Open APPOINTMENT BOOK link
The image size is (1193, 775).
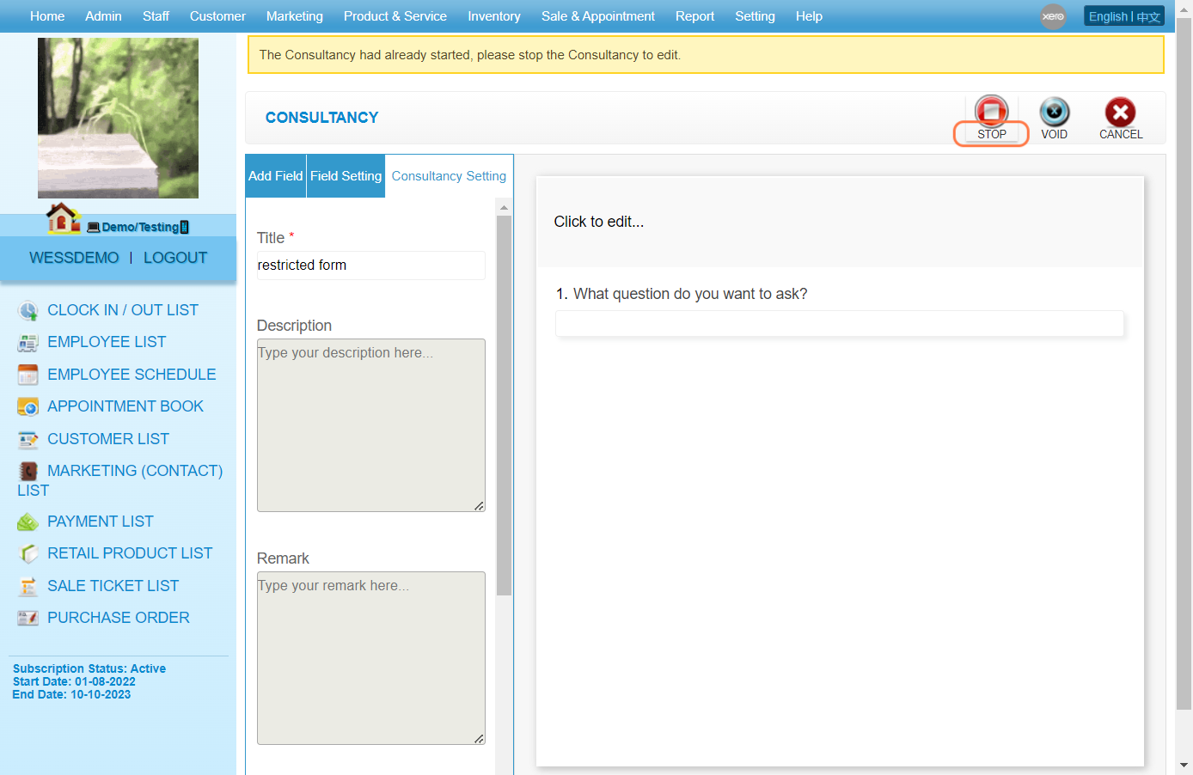coord(125,406)
